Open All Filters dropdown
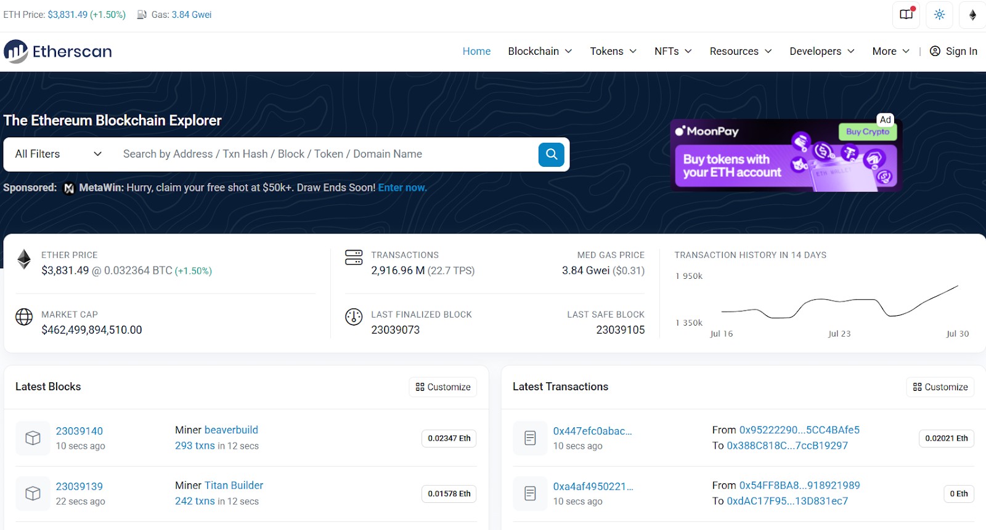This screenshot has height=530, width=986. point(58,154)
